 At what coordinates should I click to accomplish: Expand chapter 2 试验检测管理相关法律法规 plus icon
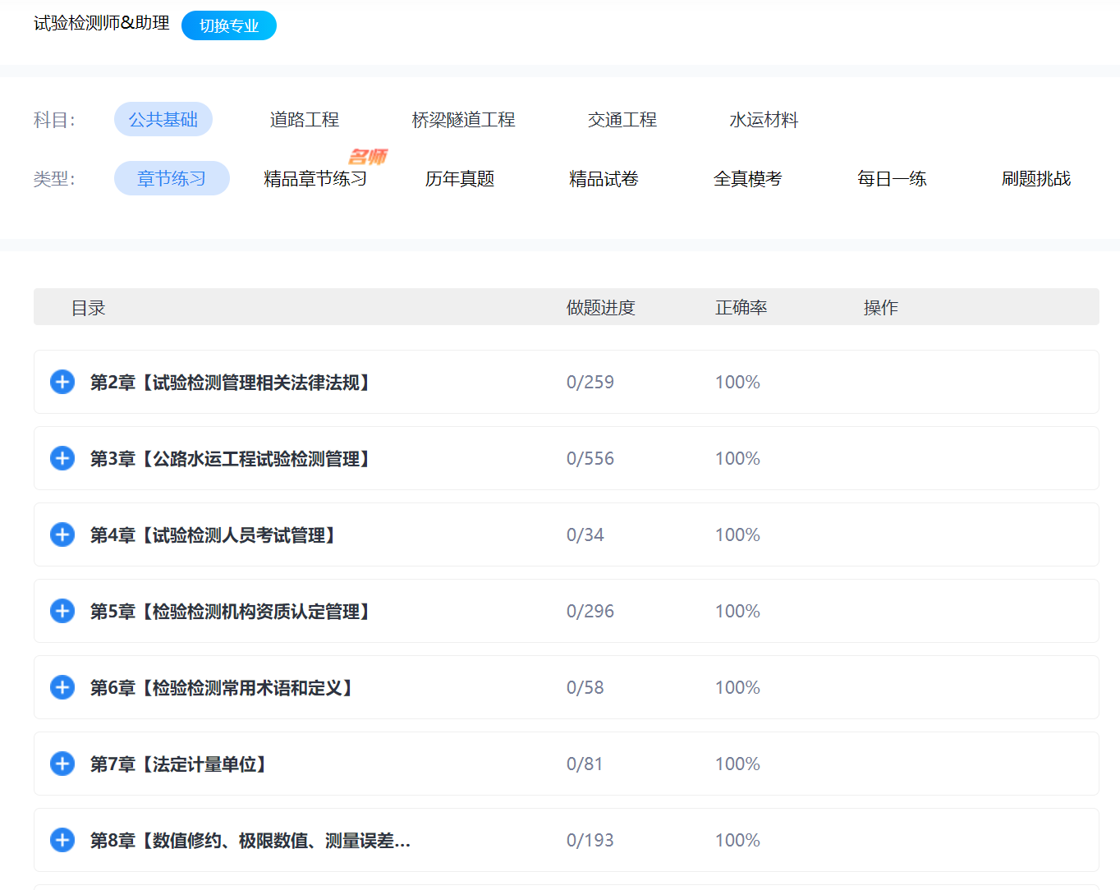click(62, 382)
